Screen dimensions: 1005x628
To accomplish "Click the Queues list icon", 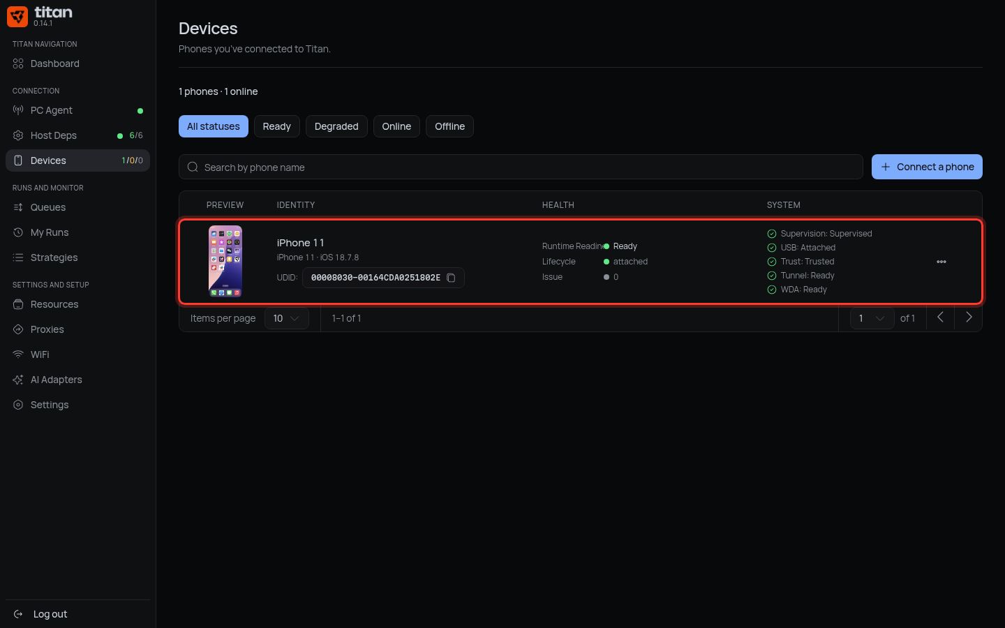I will (x=18, y=207).
